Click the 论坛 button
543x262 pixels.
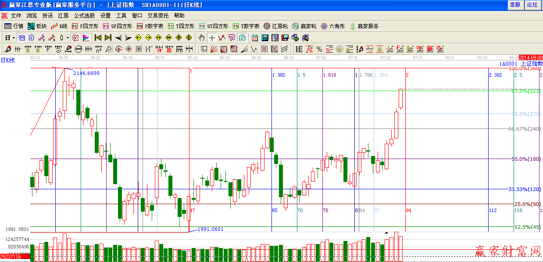[x=532, y=5]
